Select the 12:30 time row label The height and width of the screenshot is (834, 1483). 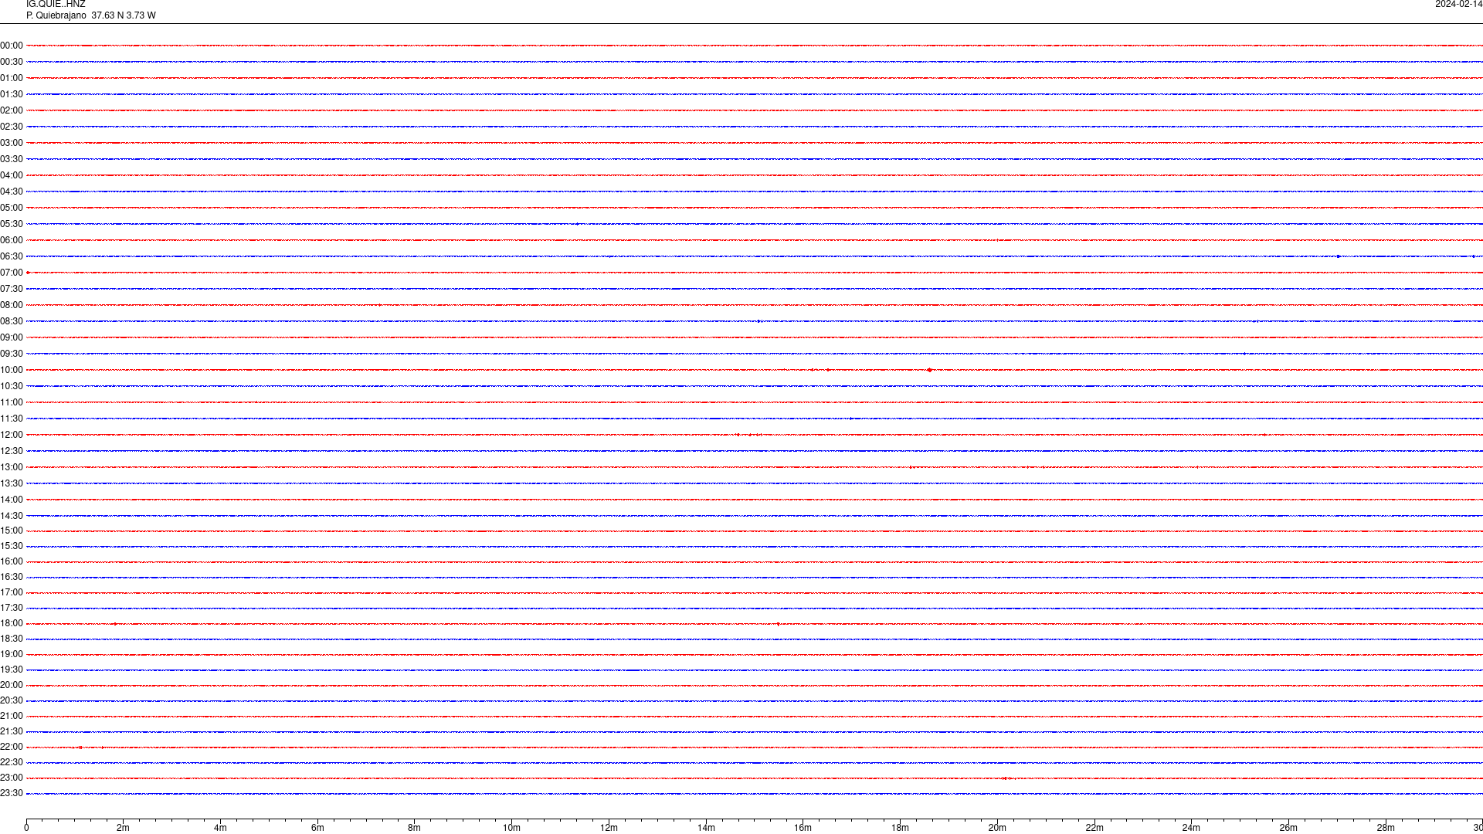[x=12, y=451]
